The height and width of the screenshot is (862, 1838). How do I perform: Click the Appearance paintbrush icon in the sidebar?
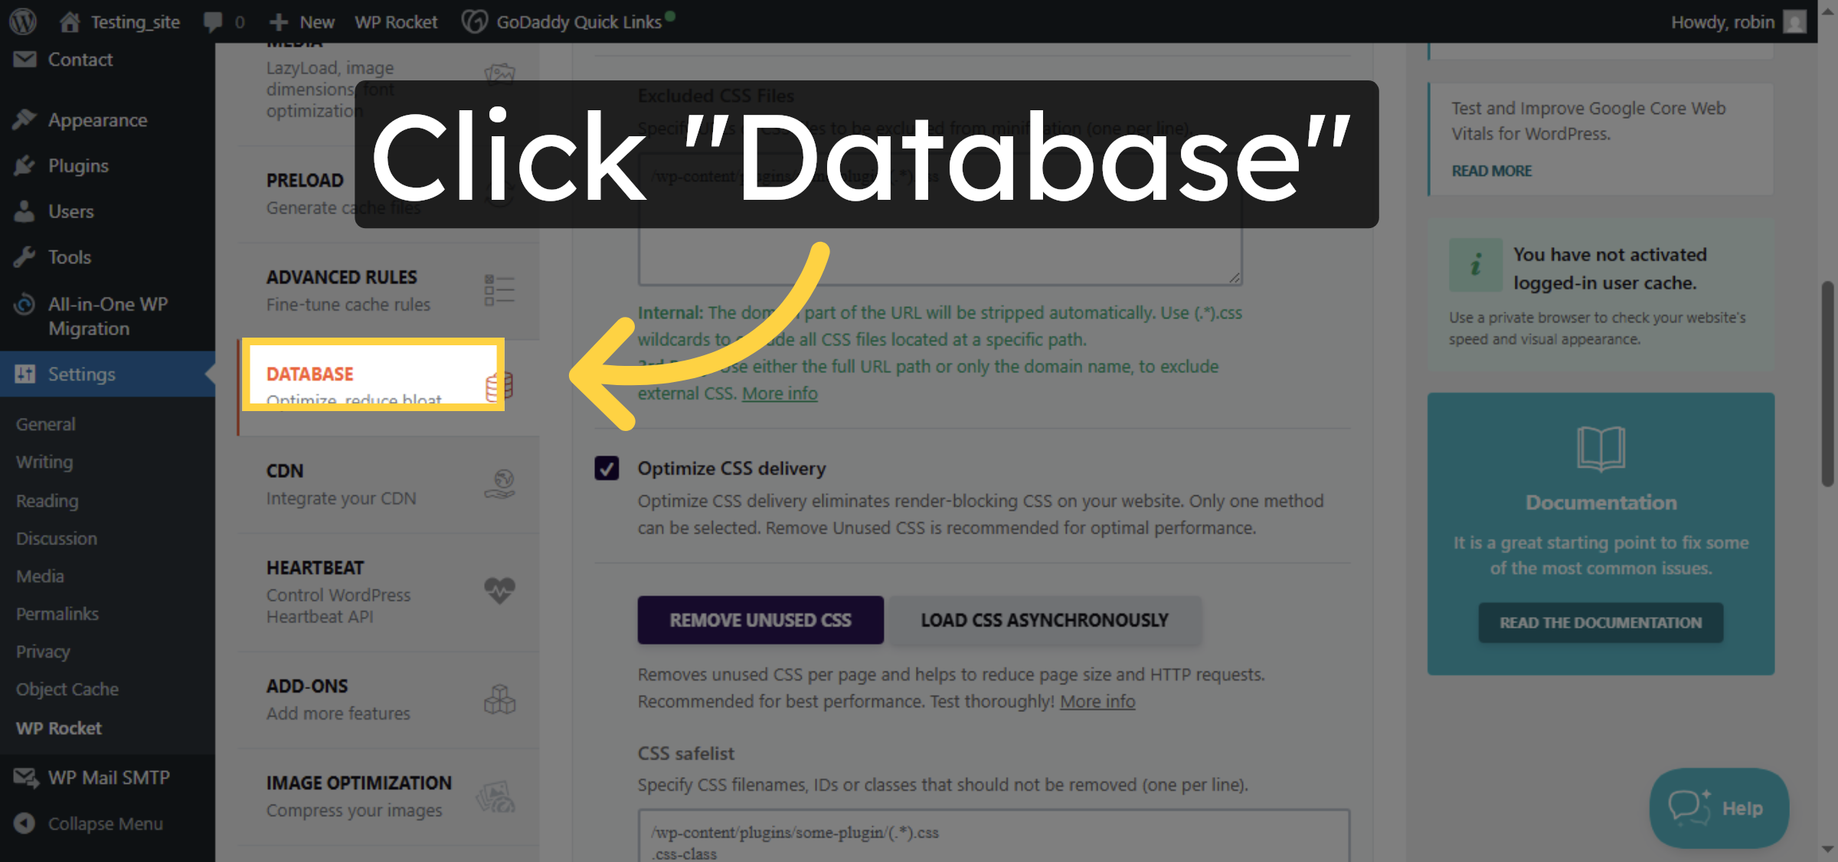pos(25,119)
